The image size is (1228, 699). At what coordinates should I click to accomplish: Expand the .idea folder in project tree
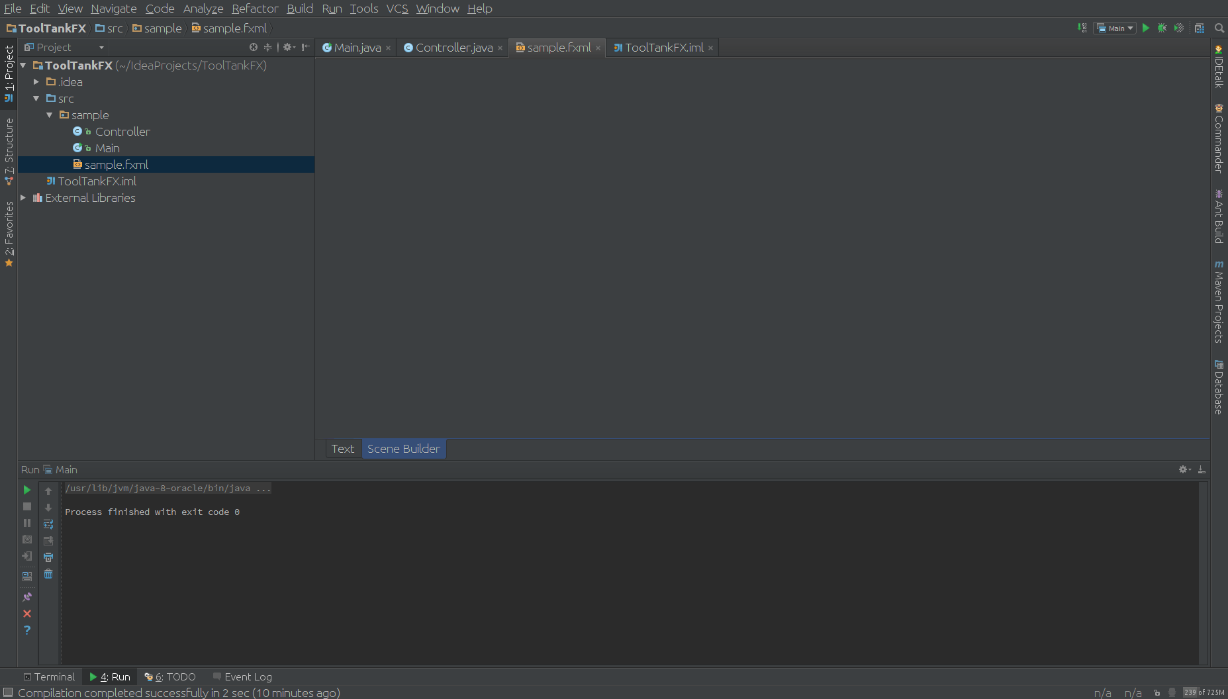[36, 82]
